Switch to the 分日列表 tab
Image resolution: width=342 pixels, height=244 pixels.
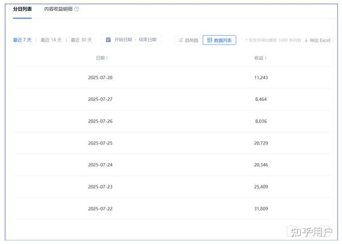click(x=22, y=9)
